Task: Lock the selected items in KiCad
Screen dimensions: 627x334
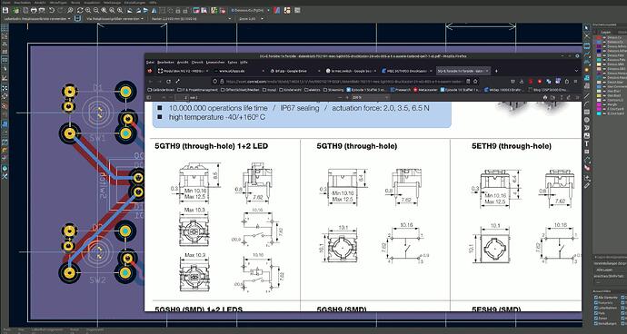Action: tap(177, 10)
